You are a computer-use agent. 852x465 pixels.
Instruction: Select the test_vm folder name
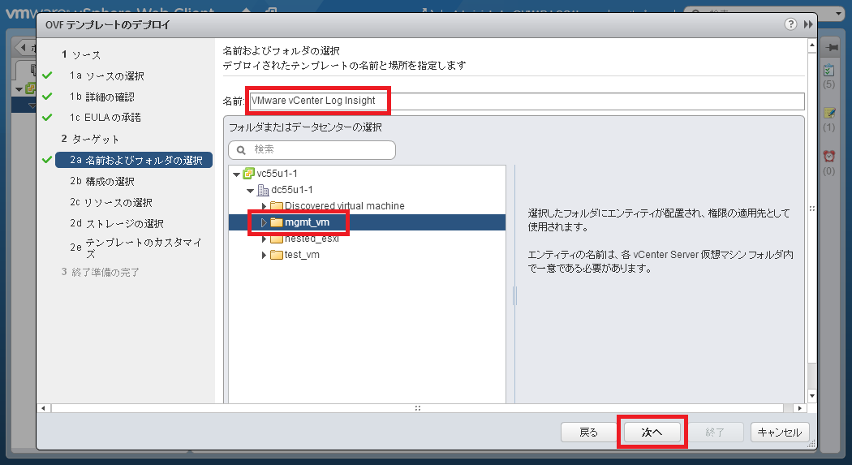302,255
